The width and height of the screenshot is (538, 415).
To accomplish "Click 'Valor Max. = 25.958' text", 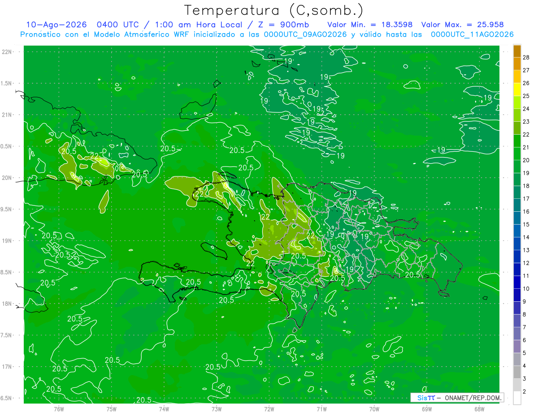I will click(463, 25).
